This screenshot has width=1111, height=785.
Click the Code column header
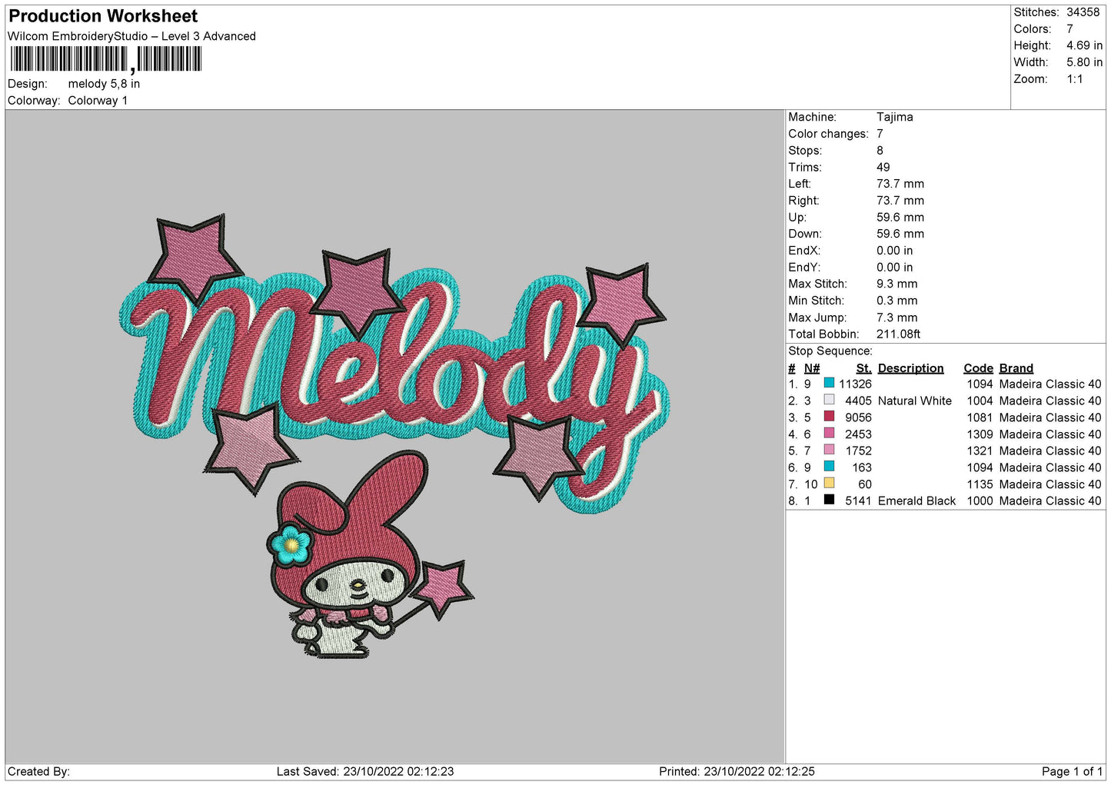click(x=978, y=368)
